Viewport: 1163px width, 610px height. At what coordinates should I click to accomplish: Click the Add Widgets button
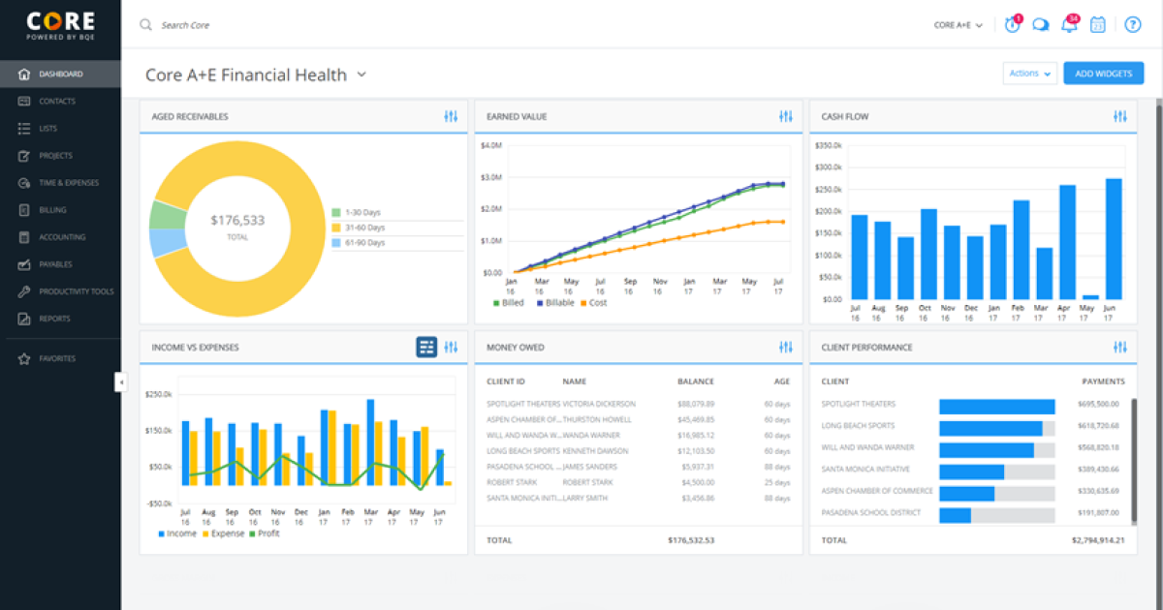click(1103, 74)
